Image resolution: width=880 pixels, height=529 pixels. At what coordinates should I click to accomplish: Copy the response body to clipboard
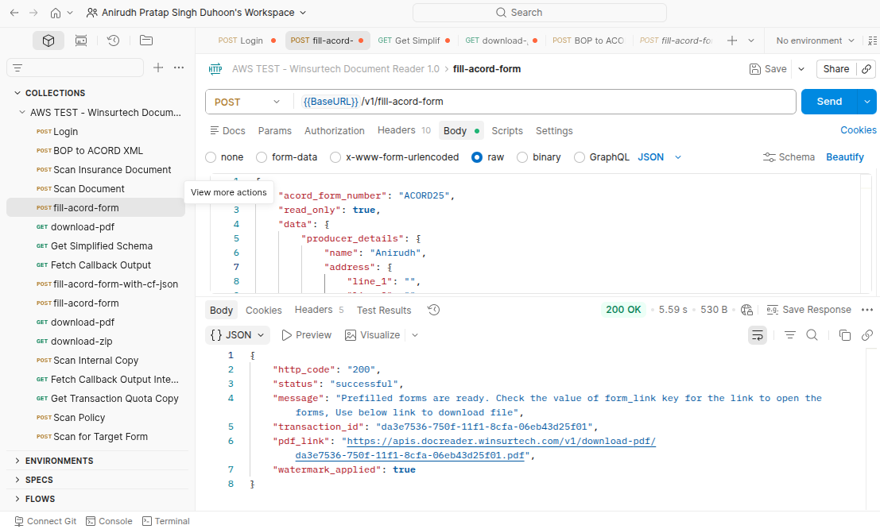pos(845,335)
